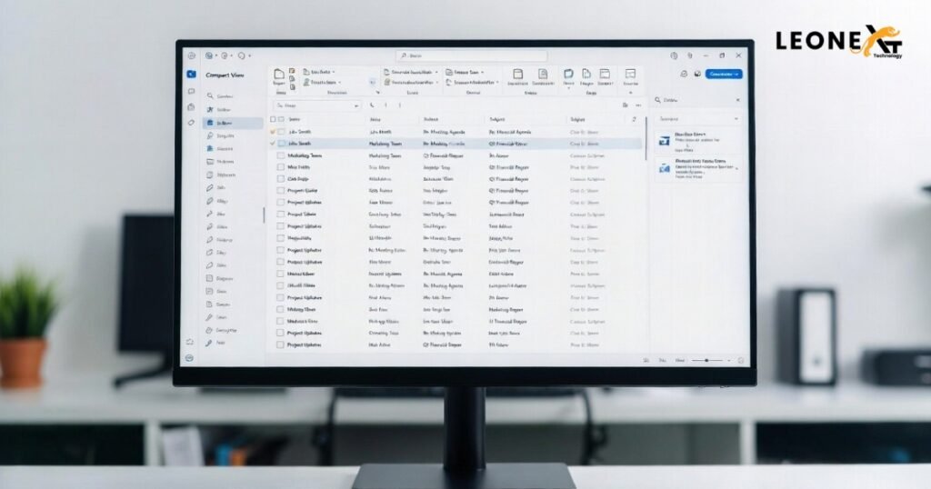This screenshot has width=931, height=489.
Task: Open the highlighted John Smith message row
Action: tap(456, 144)
